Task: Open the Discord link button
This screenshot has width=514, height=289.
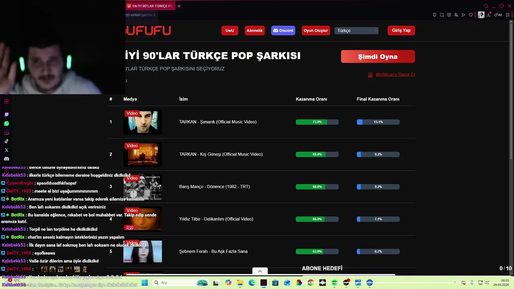Action: pyautogui.click(x=283, y=31)
